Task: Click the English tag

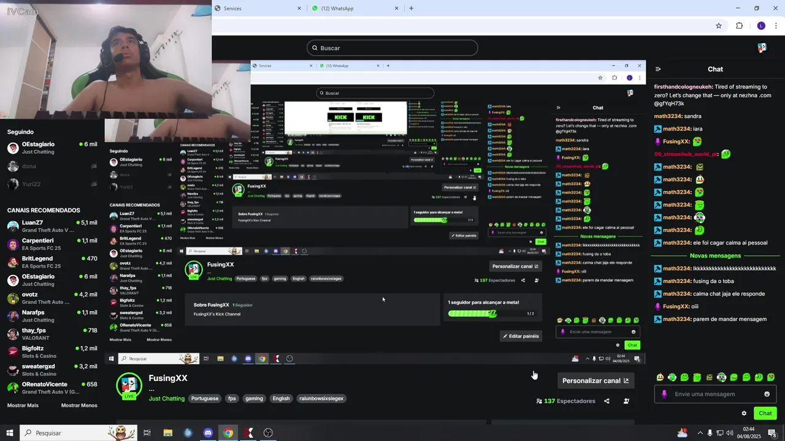Action: point(281,399)
